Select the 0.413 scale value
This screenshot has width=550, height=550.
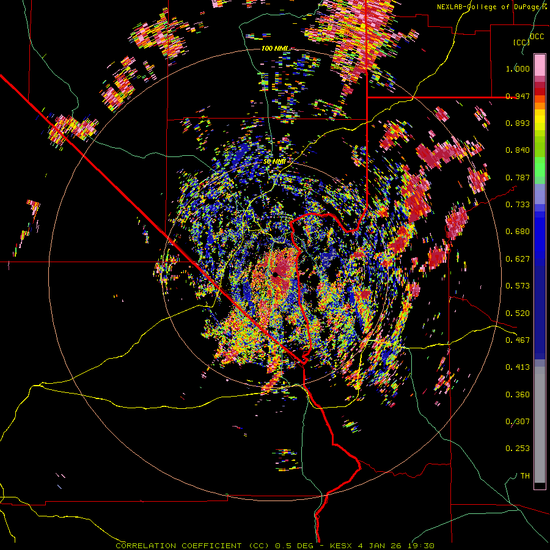[518, 367]
